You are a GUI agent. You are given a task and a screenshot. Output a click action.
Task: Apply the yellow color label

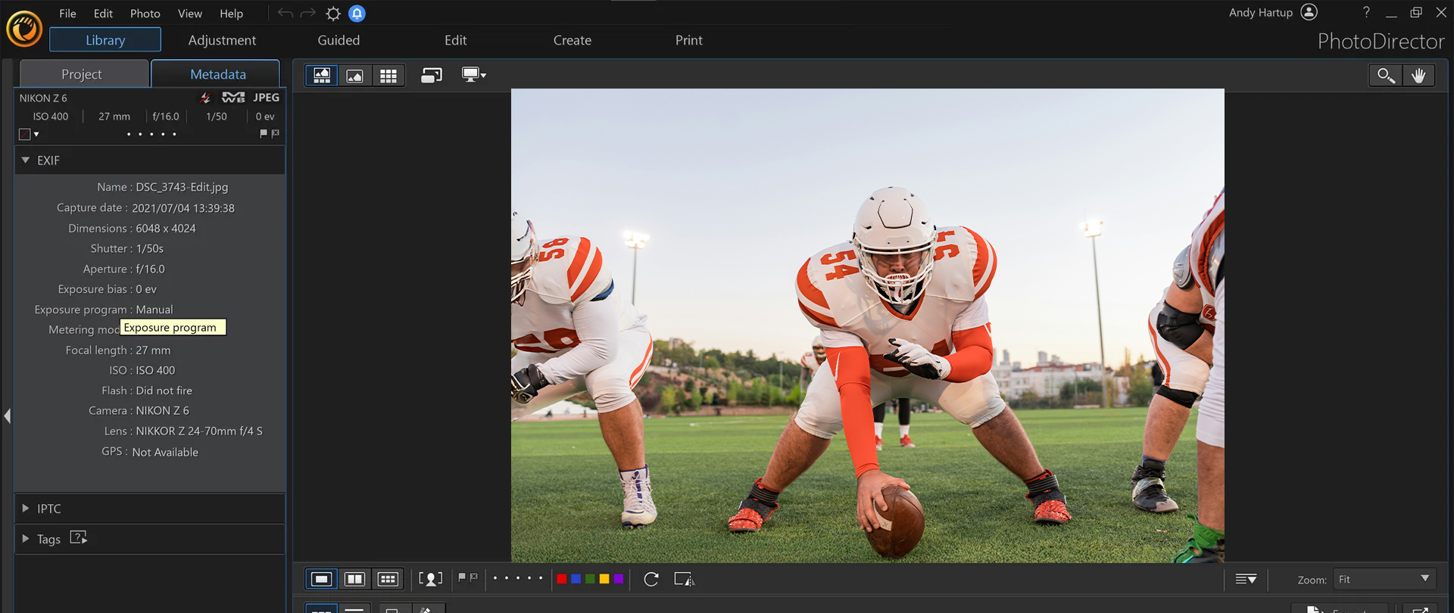coord(604,579)
